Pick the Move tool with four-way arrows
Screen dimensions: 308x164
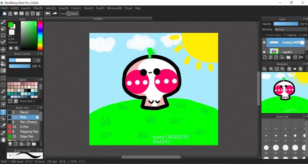tap(3, 49)
